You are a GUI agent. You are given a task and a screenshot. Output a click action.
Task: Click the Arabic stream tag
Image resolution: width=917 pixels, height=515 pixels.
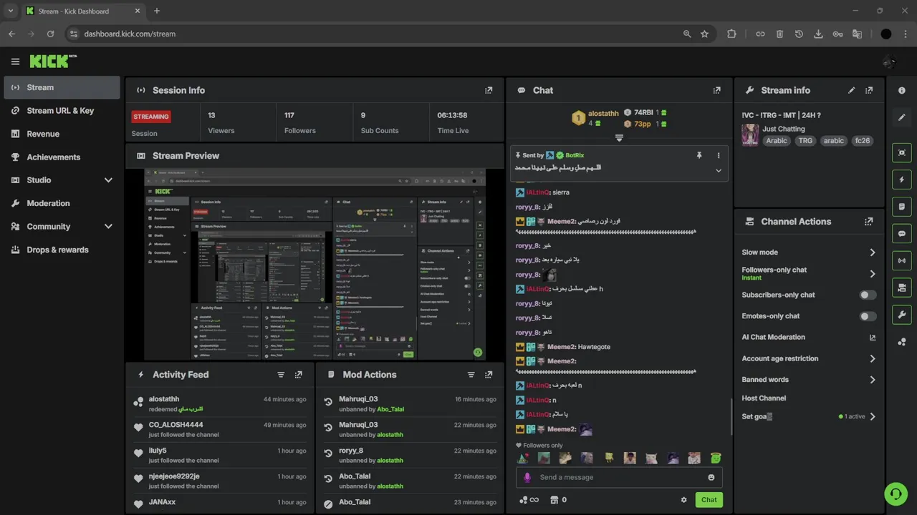tap(777, 141)
